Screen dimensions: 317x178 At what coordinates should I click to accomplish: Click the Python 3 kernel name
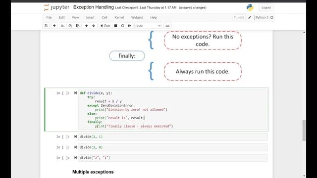262,18
